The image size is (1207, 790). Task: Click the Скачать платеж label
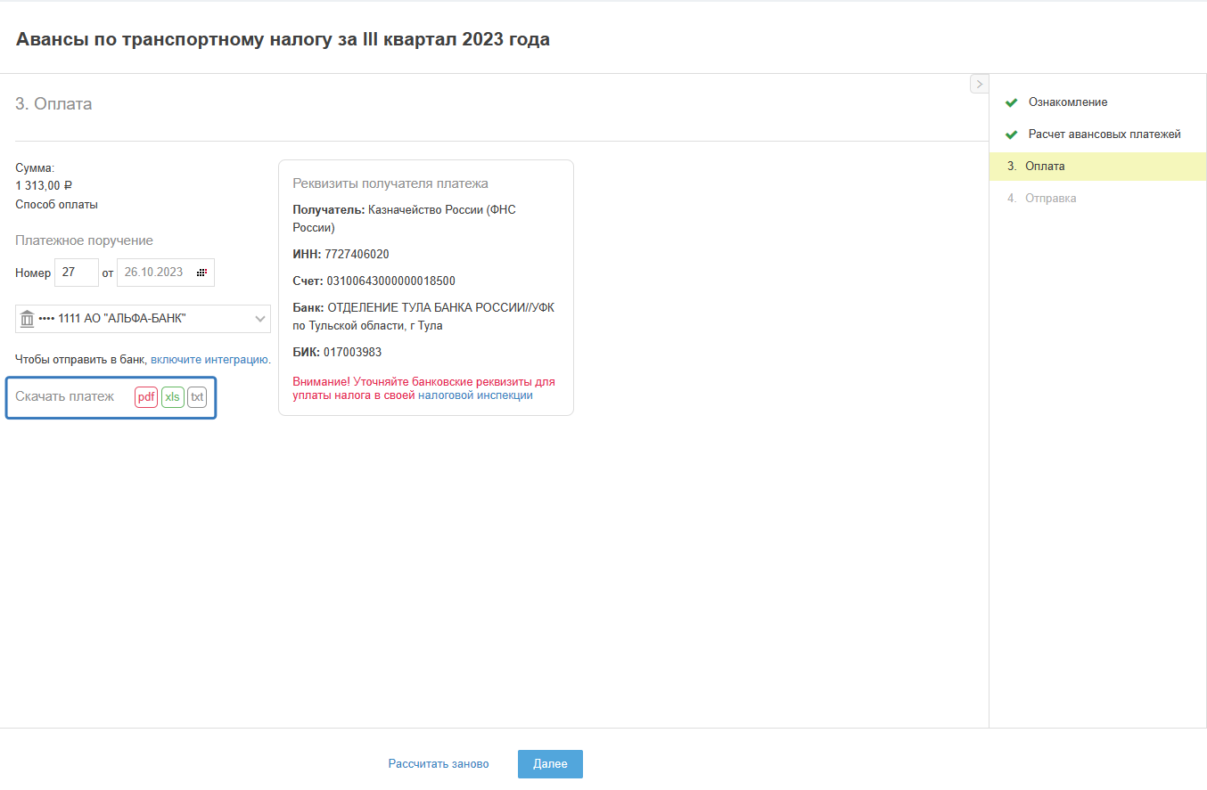[x=65, y=396]
